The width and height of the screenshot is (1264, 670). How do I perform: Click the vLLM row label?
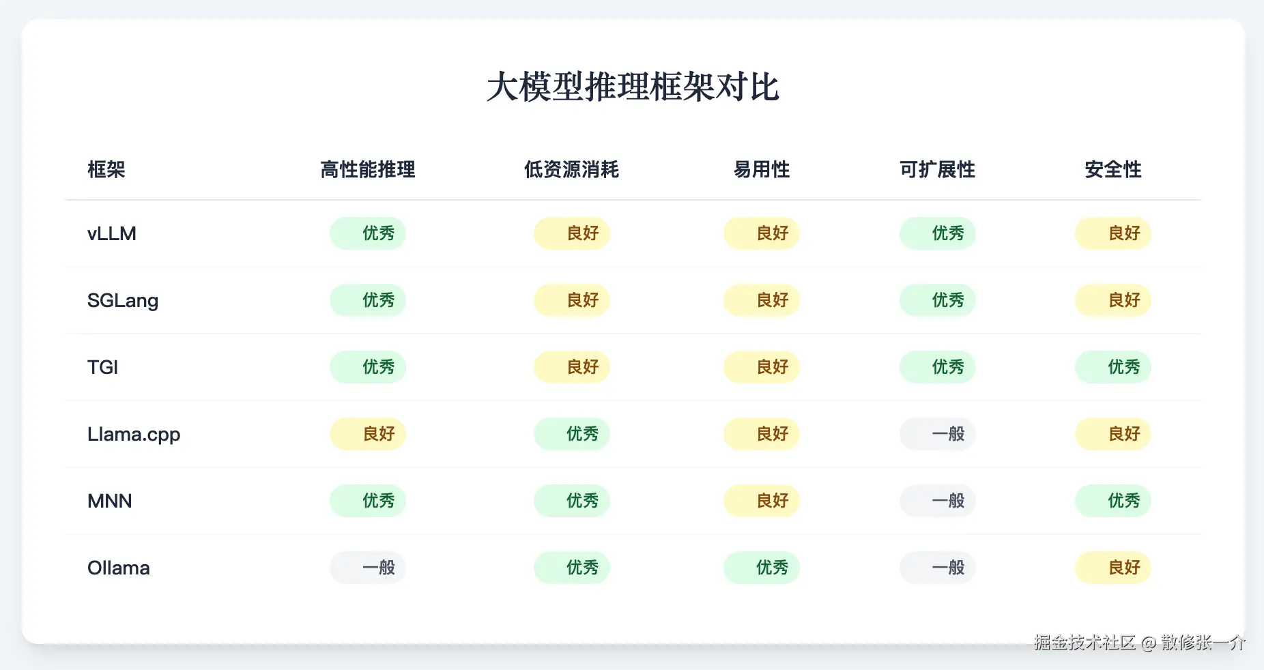[x=112, y=233]
